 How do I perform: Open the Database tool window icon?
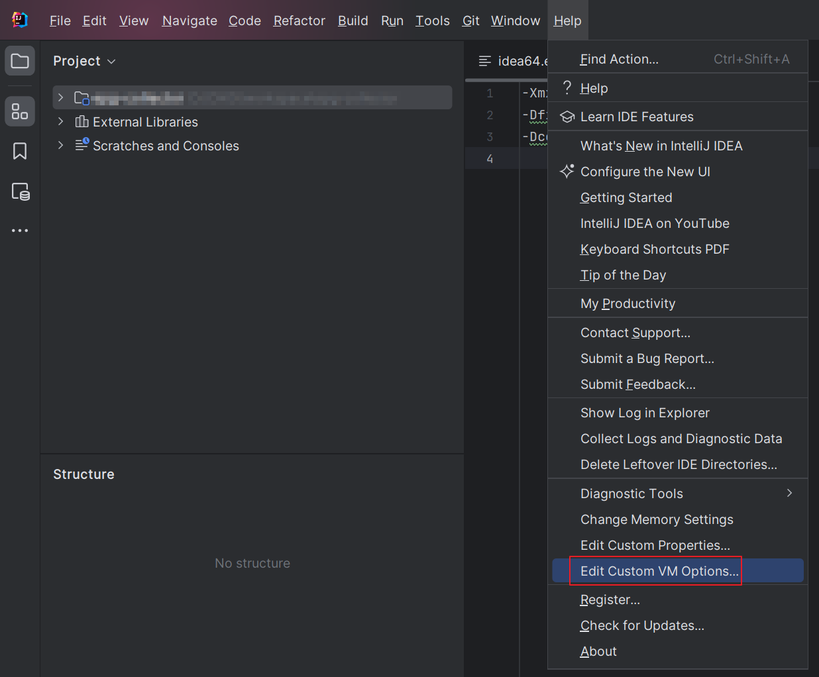[x=21, y=191]
